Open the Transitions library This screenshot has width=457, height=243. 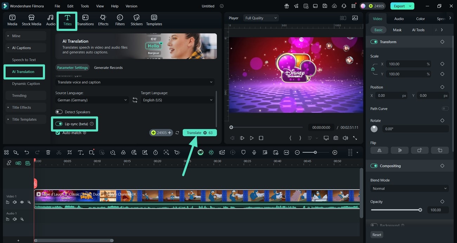point(85,20)
